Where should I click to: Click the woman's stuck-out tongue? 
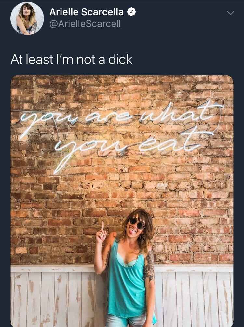coord(132,231)
